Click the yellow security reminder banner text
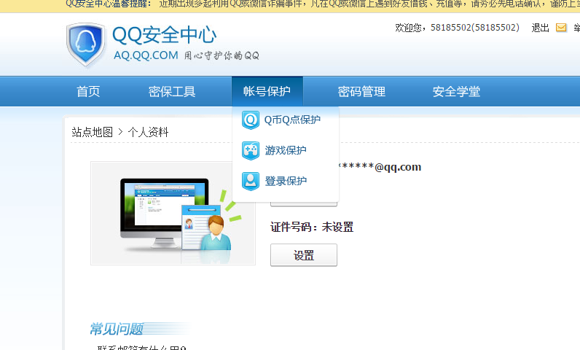Screen dimensions: 580x350 coord(323,4)
